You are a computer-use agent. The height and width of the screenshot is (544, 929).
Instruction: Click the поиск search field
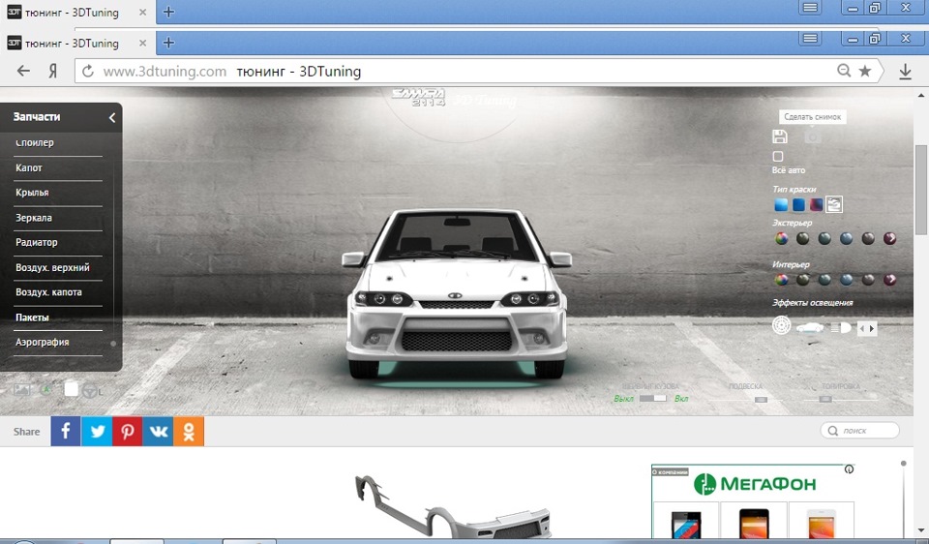859,430
